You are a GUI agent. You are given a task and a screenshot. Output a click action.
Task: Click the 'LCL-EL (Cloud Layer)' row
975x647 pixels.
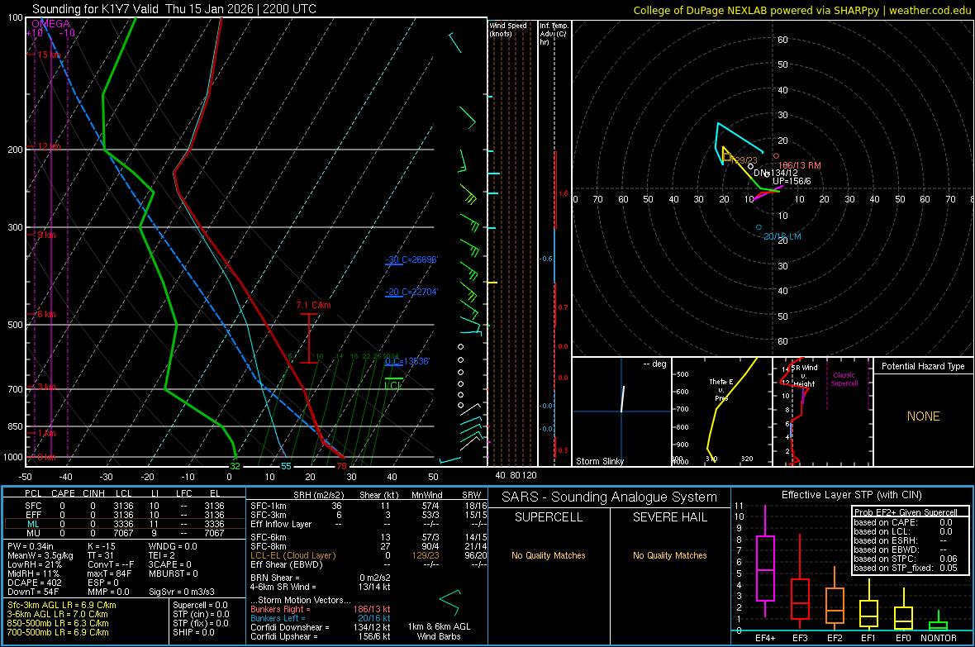pyautogui.click(x=369, y=555)
